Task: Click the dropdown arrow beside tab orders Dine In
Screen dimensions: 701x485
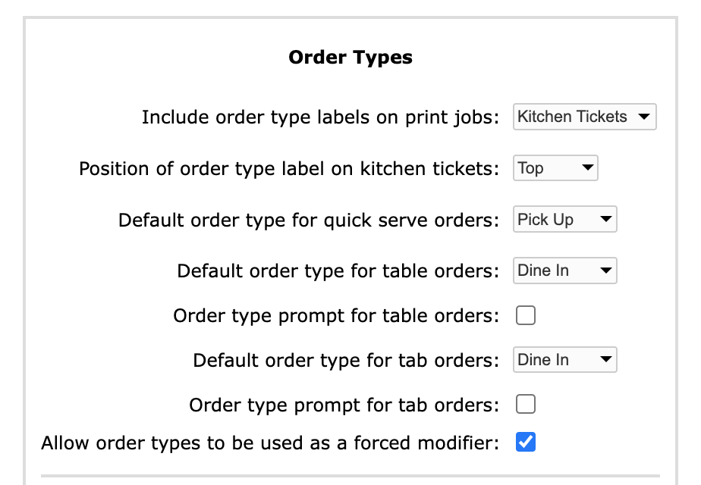Action: 607,360
